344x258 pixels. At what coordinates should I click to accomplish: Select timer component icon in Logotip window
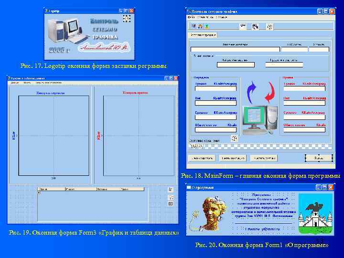pos(127,19)
